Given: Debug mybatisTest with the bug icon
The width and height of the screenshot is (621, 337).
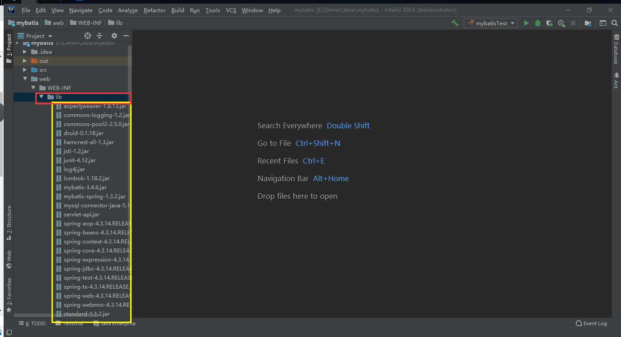Looking at the screenshot, I should point(538,23).
